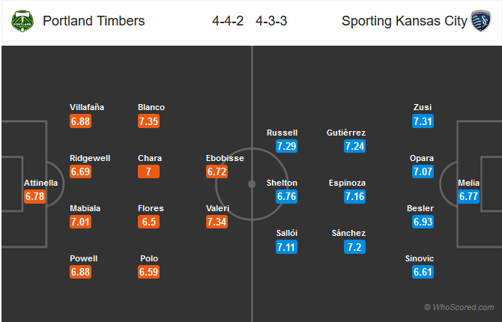
Task: Click Attinella's 6.78 goalkeeper rating badge
Action: (x=34, y=196)
